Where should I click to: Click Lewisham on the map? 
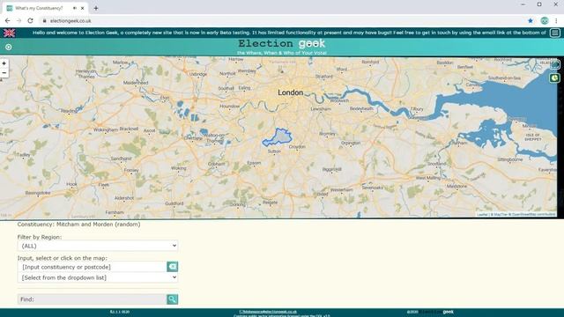coord(321,108)
